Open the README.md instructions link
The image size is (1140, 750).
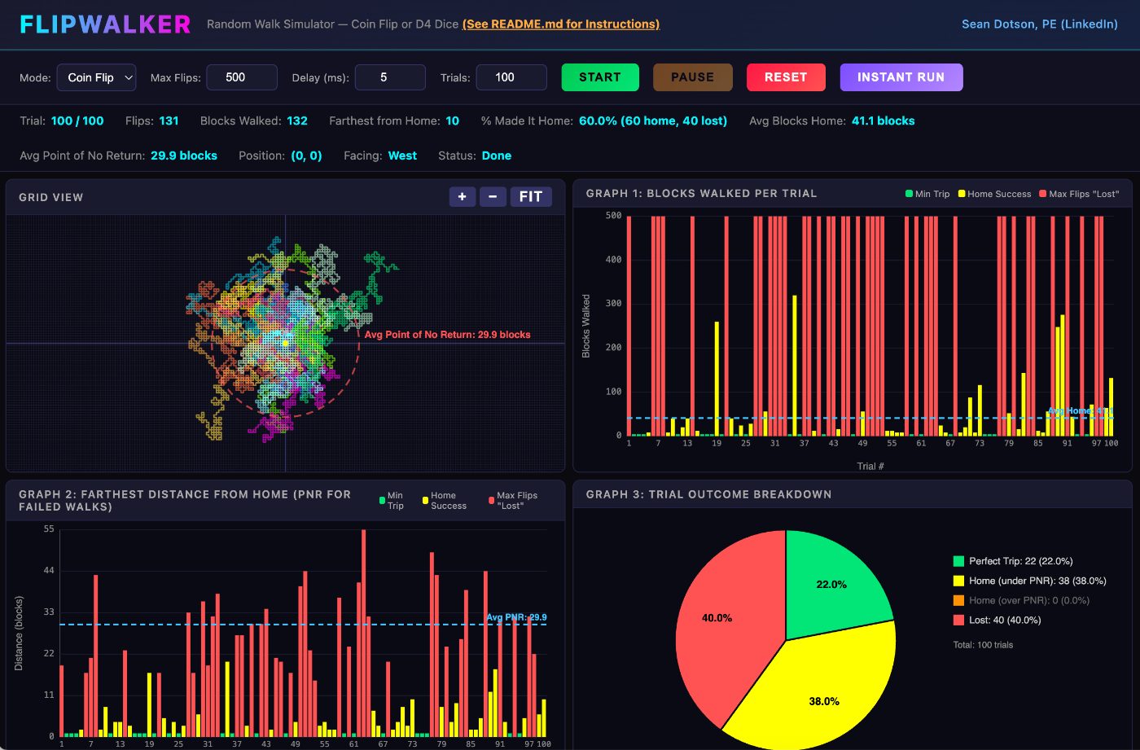561,24
